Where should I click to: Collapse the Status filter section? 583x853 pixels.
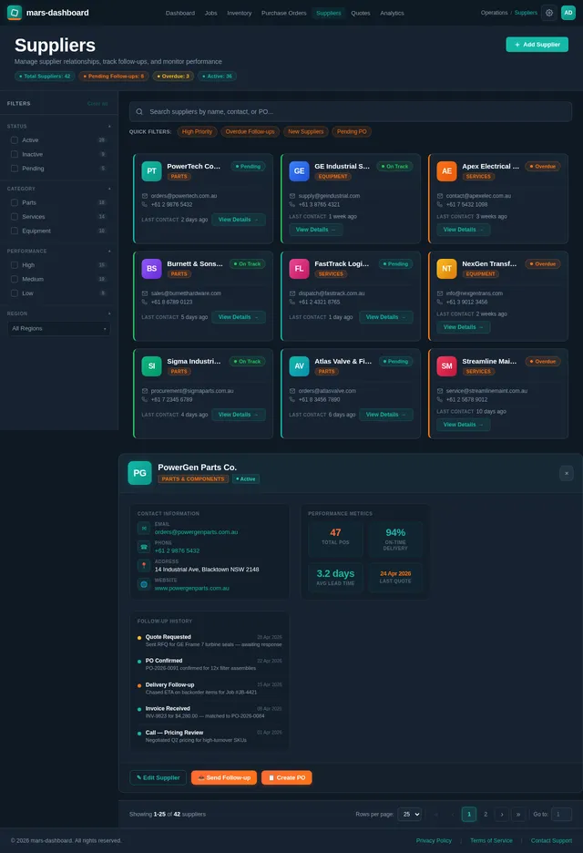pyautogui.click(x=109, y=126)
